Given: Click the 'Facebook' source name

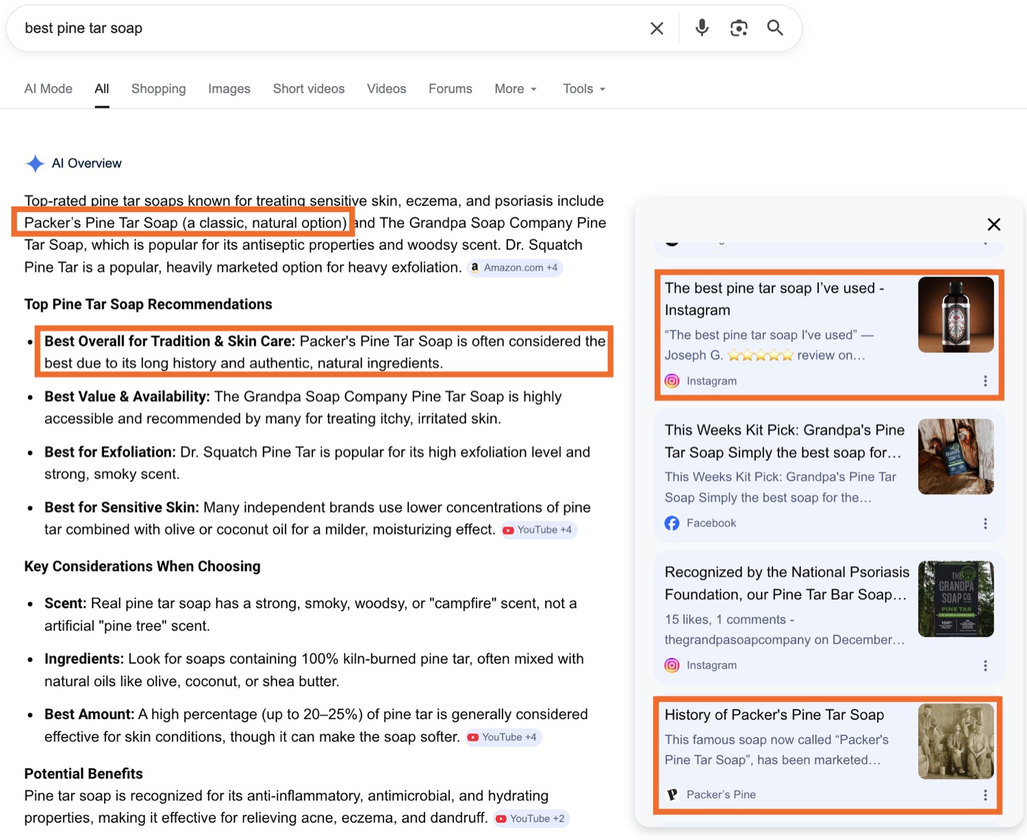Looking at the screenshot, I should coord(711,523).
